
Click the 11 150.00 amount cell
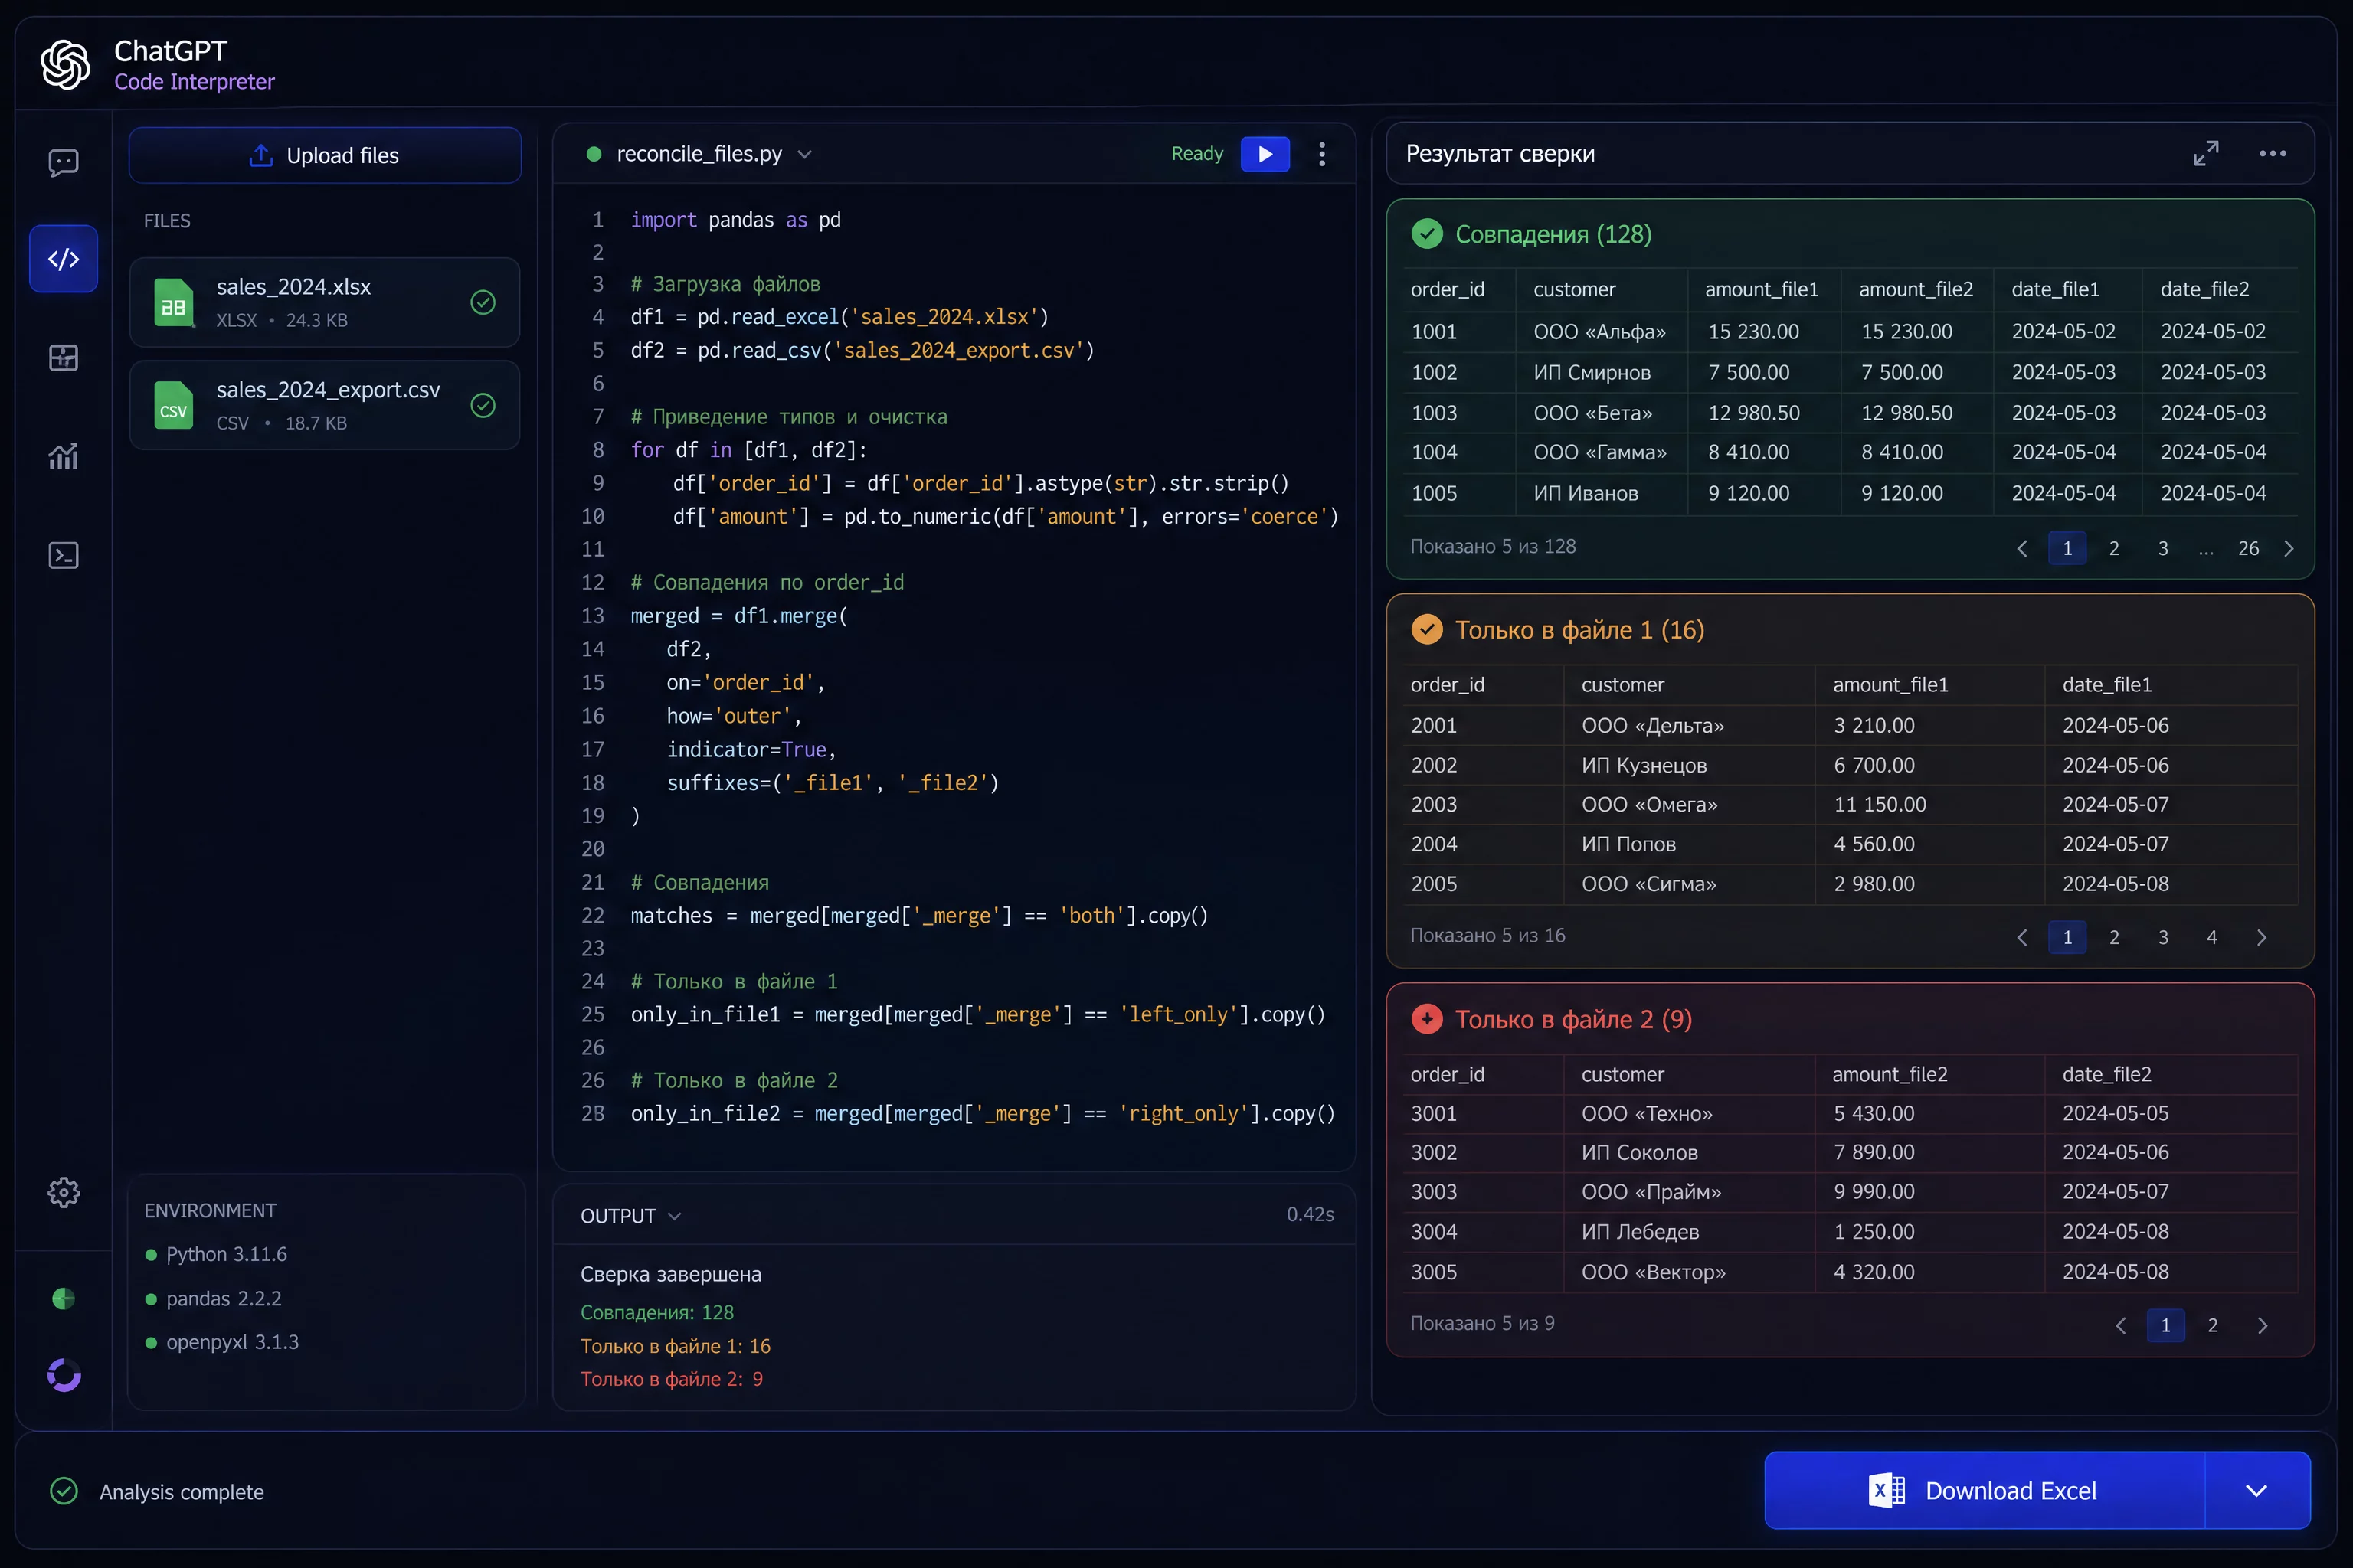point(1880,804)
